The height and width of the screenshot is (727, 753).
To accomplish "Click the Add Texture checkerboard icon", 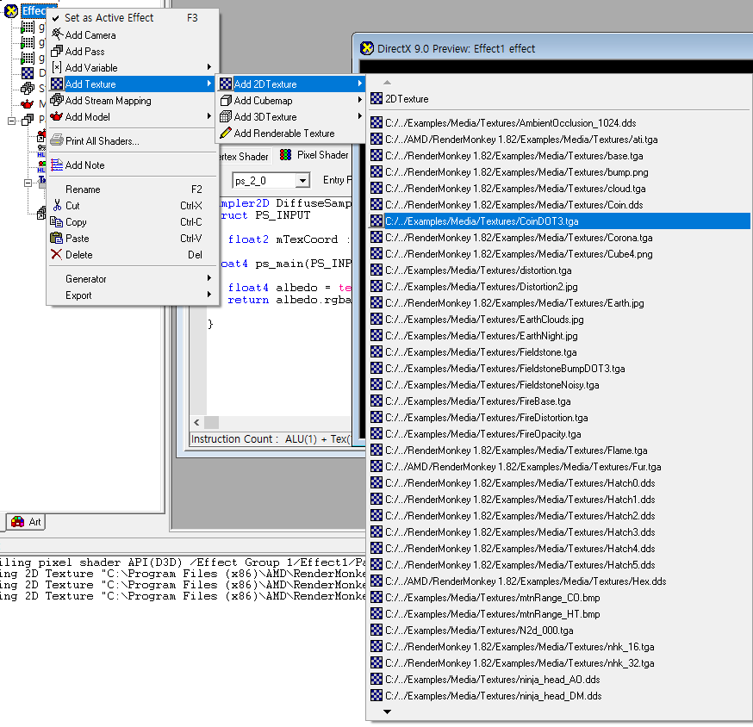I will [x=57, y=84].
